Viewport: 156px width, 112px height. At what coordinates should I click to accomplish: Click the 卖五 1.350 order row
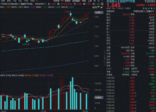tap(130, 17)
